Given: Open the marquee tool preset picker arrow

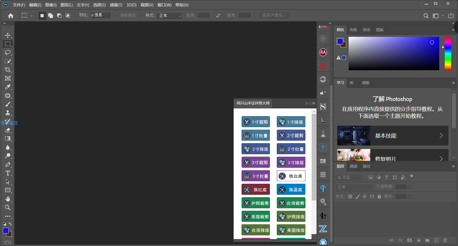Looking at the screenshot, I should (31, 16).
